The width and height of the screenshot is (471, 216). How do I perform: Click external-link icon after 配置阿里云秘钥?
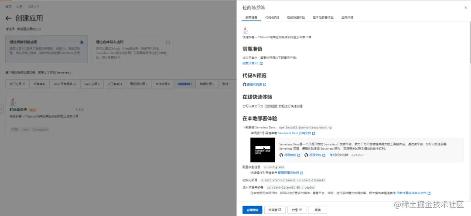pos(301,173)
